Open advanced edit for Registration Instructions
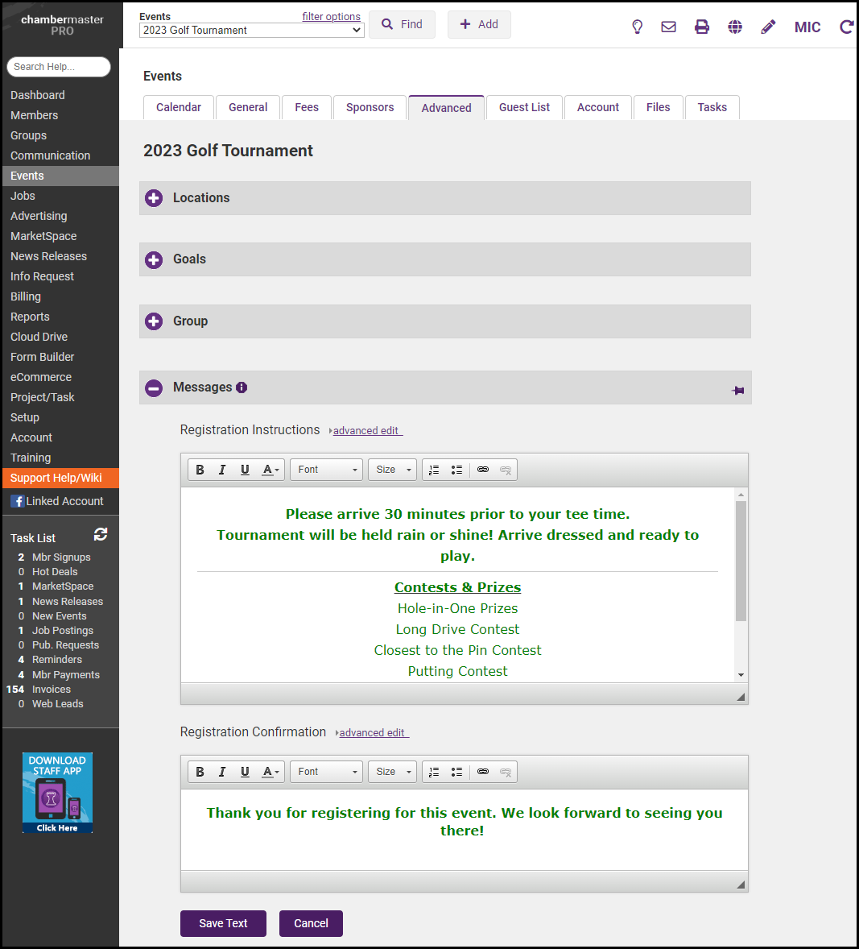This screenshot has width=859, height=949. [366, 430]
